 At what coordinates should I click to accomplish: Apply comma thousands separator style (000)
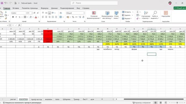(x=76, y=17)
